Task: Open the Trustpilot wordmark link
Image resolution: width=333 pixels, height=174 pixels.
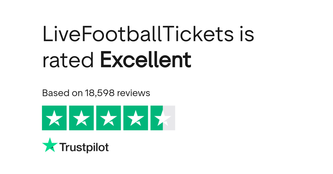Action: click(x=84, y=147)
